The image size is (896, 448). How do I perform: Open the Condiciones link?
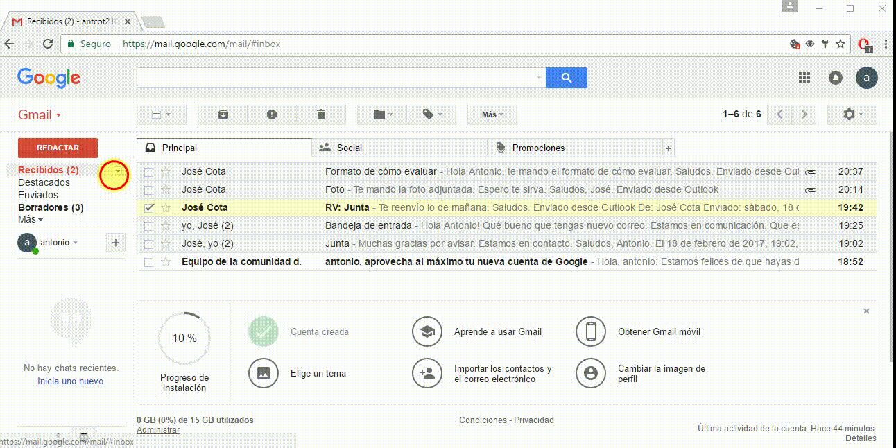click(483, 420)
